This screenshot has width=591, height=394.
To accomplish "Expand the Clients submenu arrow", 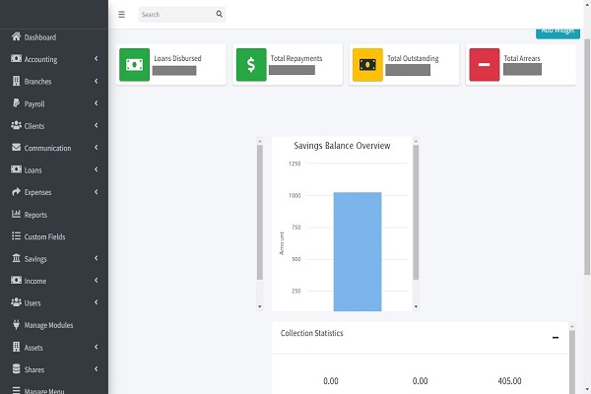I will [x=96, y=126].
